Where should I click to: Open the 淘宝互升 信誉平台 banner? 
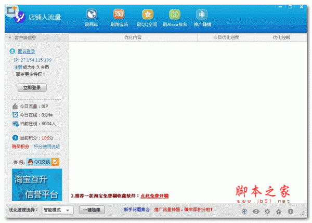coord(37,185)
